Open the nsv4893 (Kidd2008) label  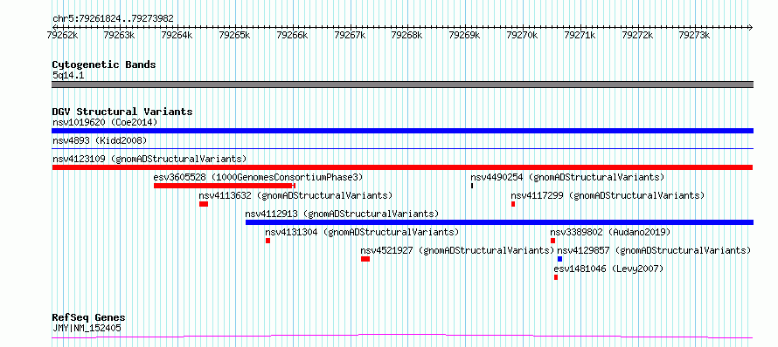point(100,140)
